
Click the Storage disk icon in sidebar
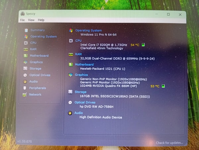coord(25,68)
